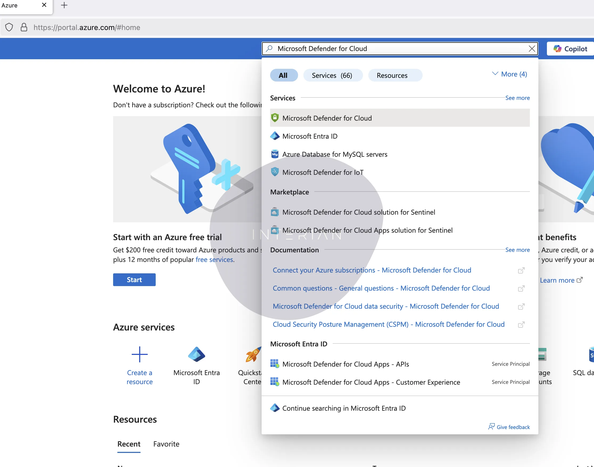
Task: Click the Microsoft Defender for IoT icon
Action: pyautogui.click(x=275, y=172)
